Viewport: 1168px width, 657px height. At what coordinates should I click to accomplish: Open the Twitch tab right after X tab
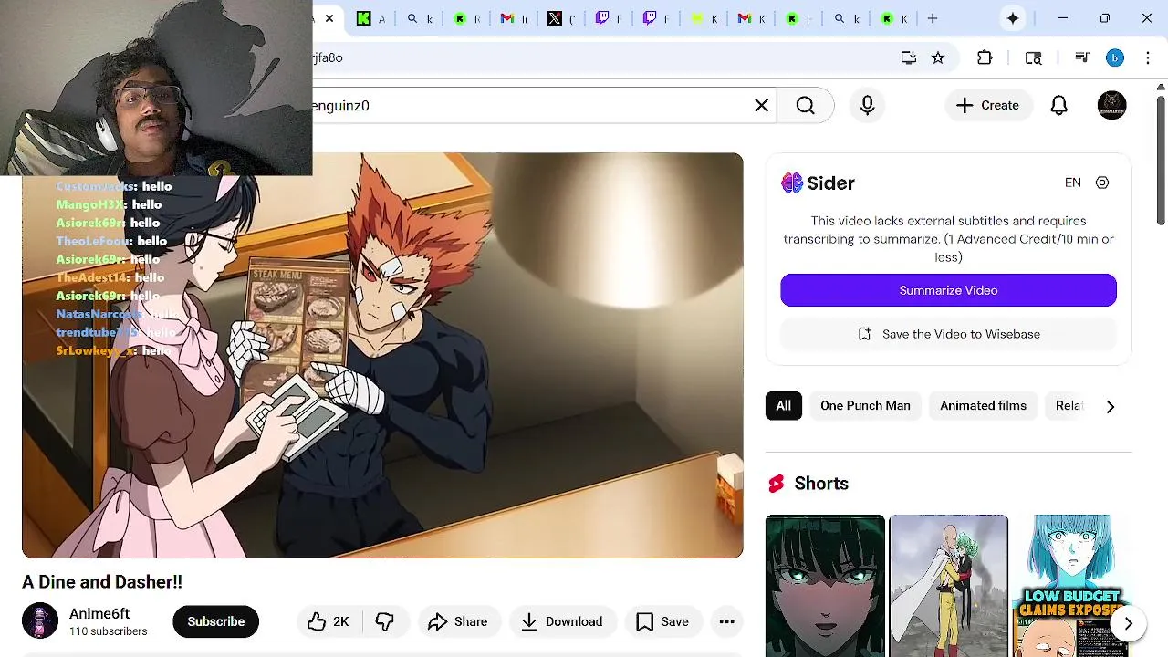coord(607,18)
